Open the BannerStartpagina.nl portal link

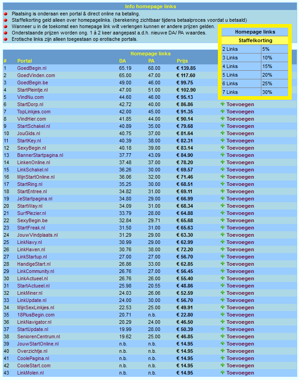pos(40,155)
